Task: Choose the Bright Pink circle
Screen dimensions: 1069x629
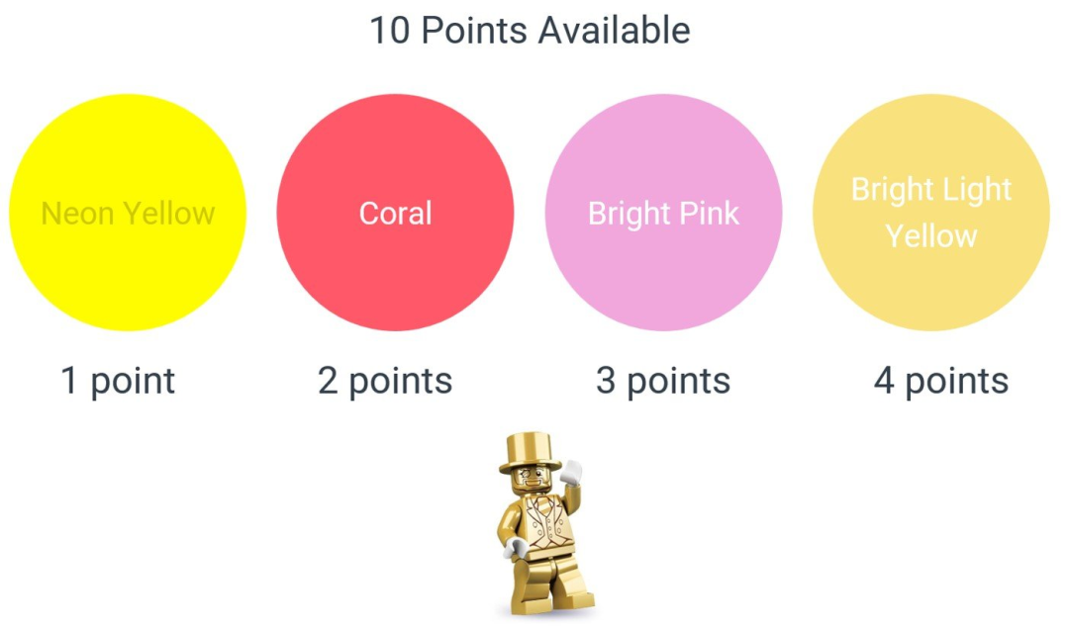Action: coord(663,213)
